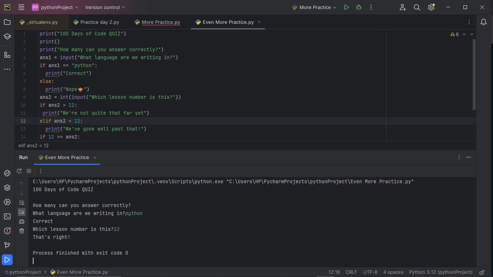The width and height of the screenshot is (493, 277).
Task: Open the Problems tool window
Action: pyautogui.click(x=7, y=231)
